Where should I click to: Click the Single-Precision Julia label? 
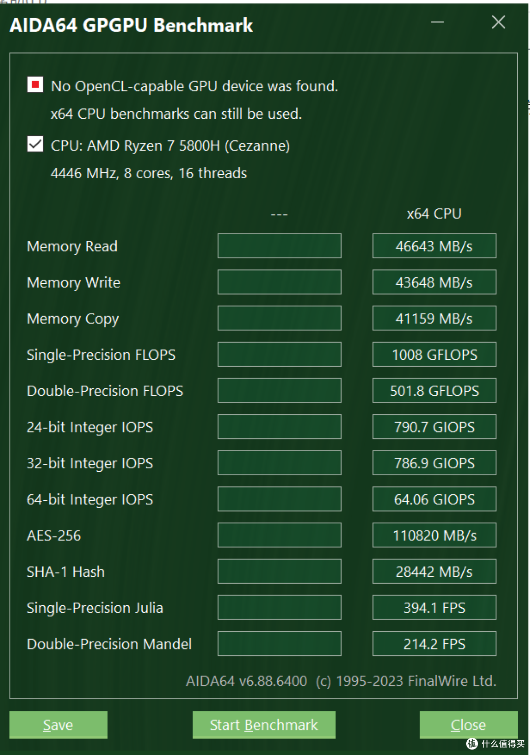[x=95, y=608]
